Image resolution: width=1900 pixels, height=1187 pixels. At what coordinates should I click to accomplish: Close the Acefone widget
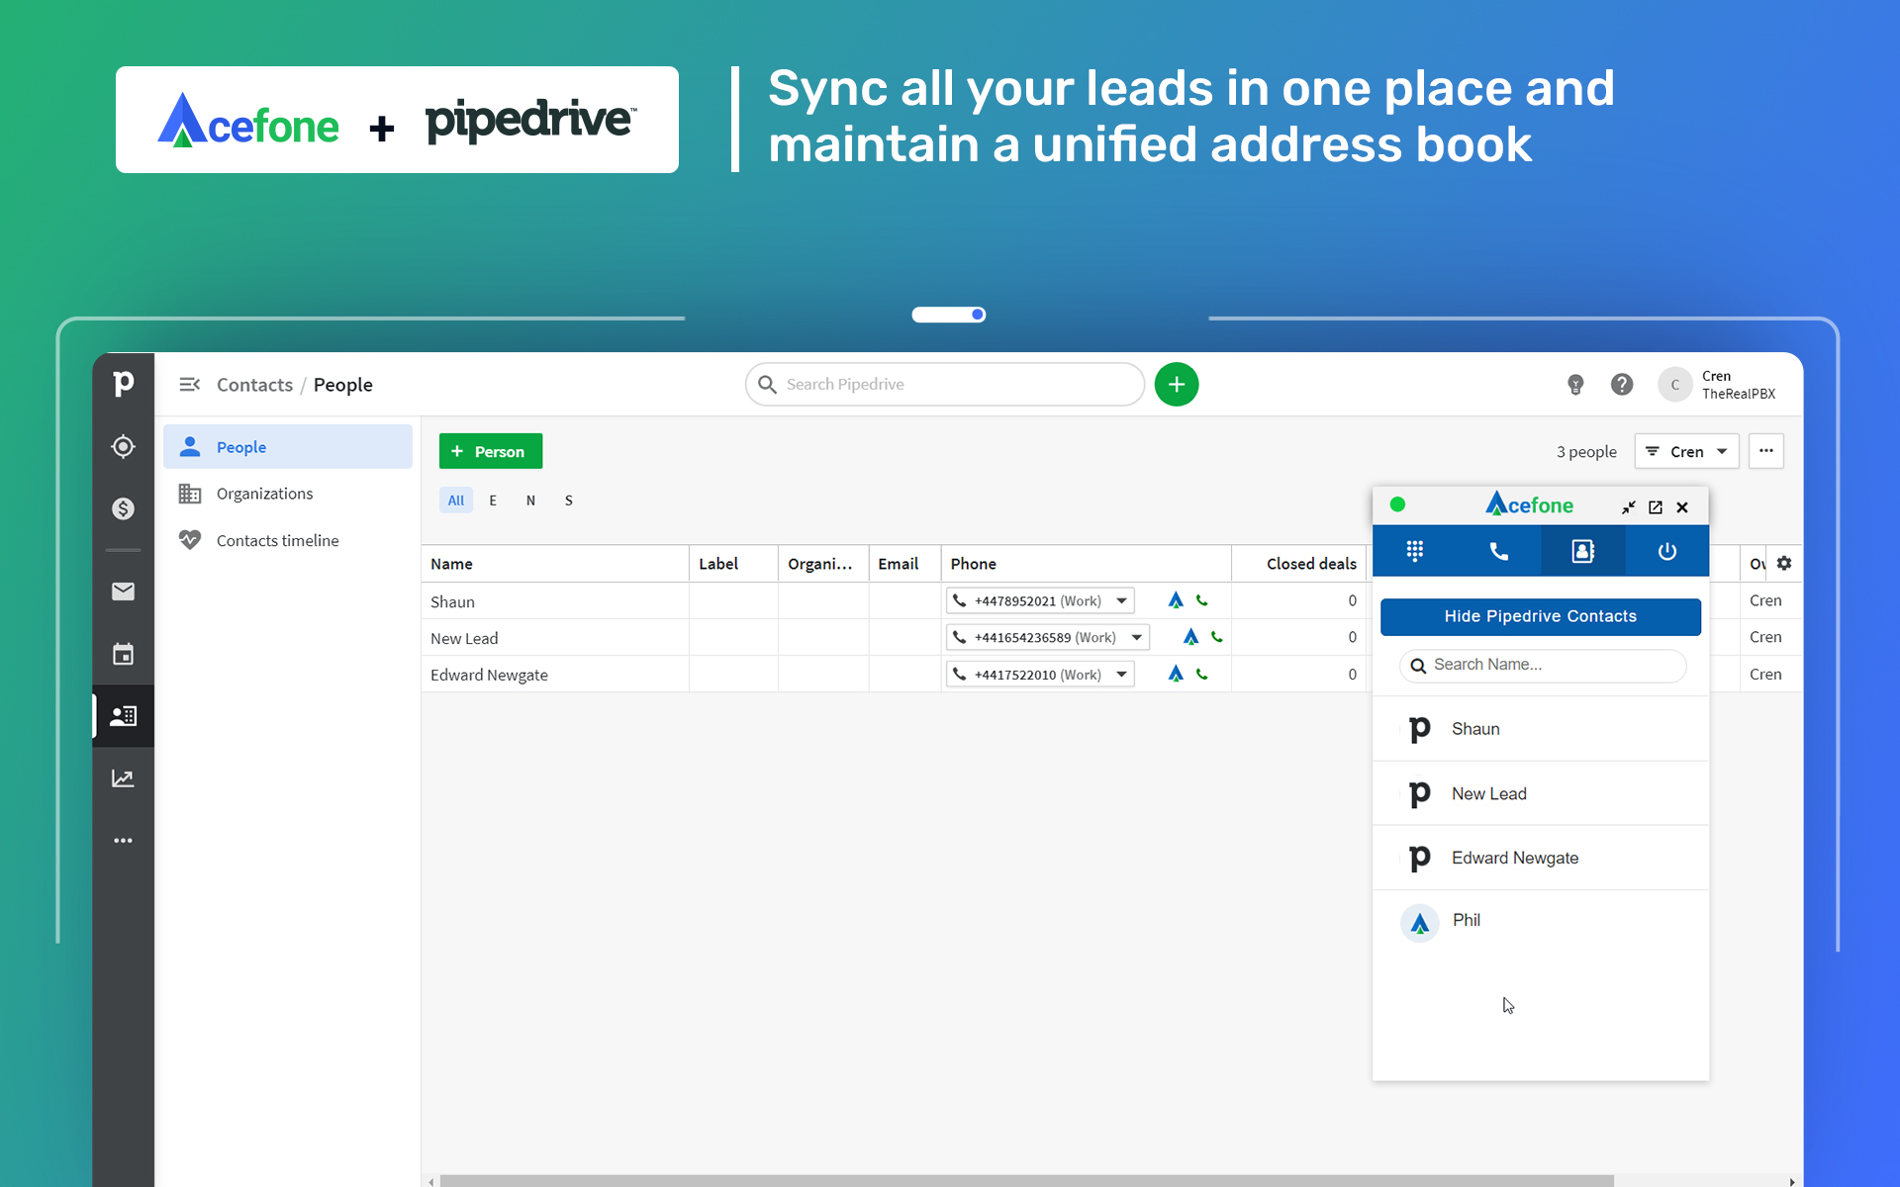1682,507
